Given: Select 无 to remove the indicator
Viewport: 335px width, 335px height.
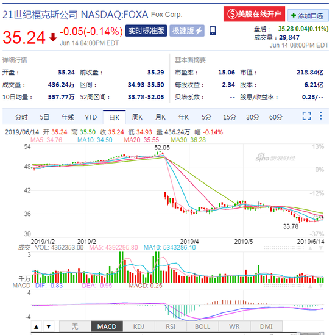Looking at the screenshot, I should click(x=75, y=326).
